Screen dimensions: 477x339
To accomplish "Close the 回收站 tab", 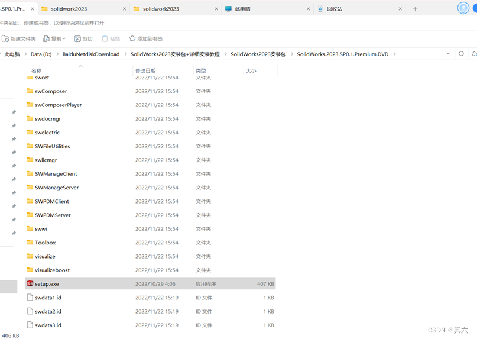I will (400, 9).
